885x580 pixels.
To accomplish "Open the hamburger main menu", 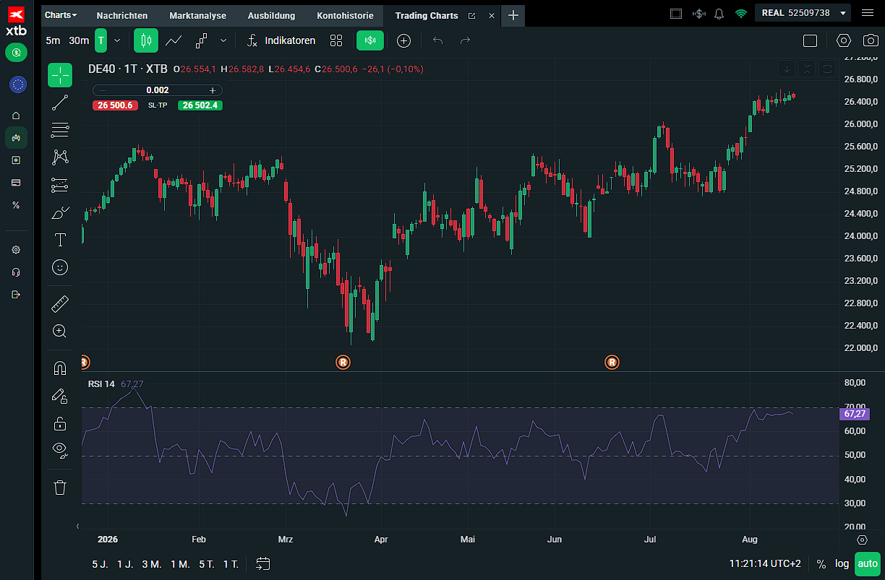I will 868,13.
